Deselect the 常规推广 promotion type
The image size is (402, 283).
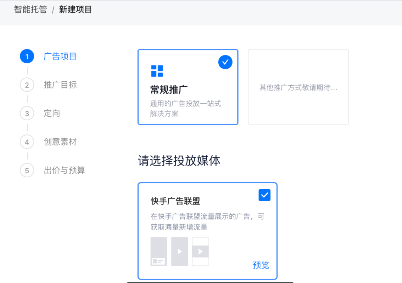click(188, 87)
